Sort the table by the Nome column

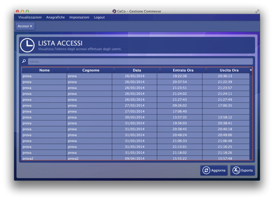click(44, 70)
